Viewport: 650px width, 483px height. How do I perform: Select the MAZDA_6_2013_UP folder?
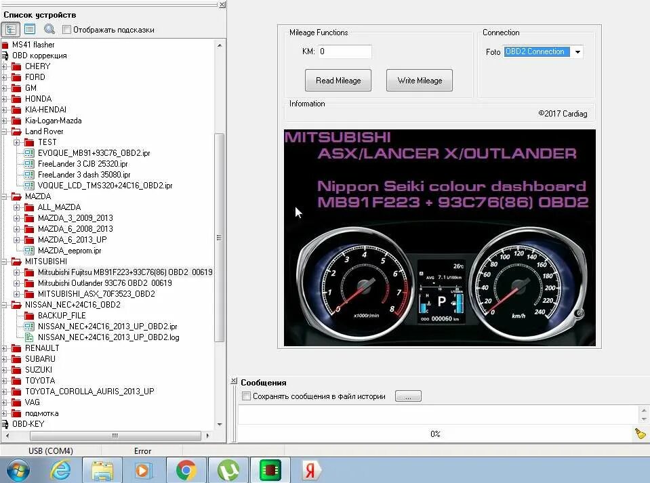pyautogui.click(x=72, y=240)
